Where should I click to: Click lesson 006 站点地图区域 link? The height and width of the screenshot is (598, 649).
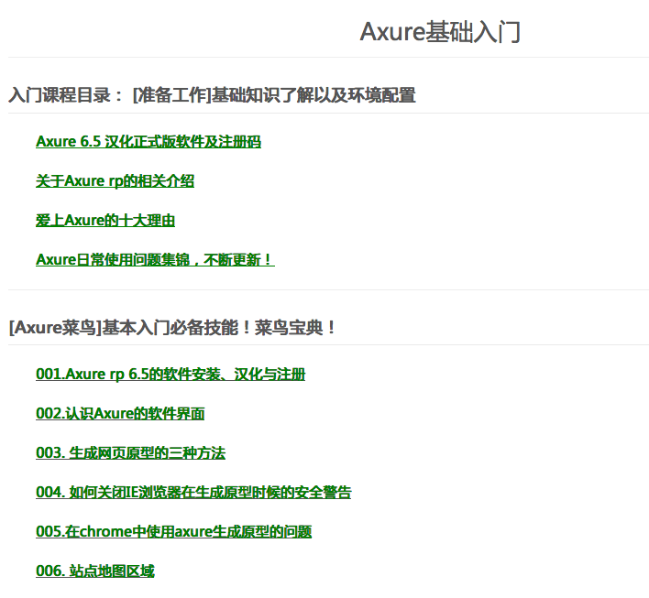click(x=95, y=571)
